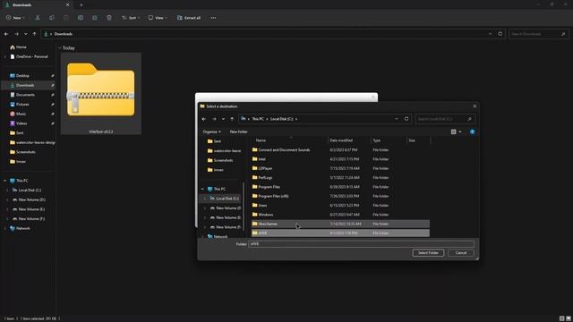The height and width of the screenshot is (322, 573).
Task: Switch to details view via status bar icon
Action: coord(561,318)
